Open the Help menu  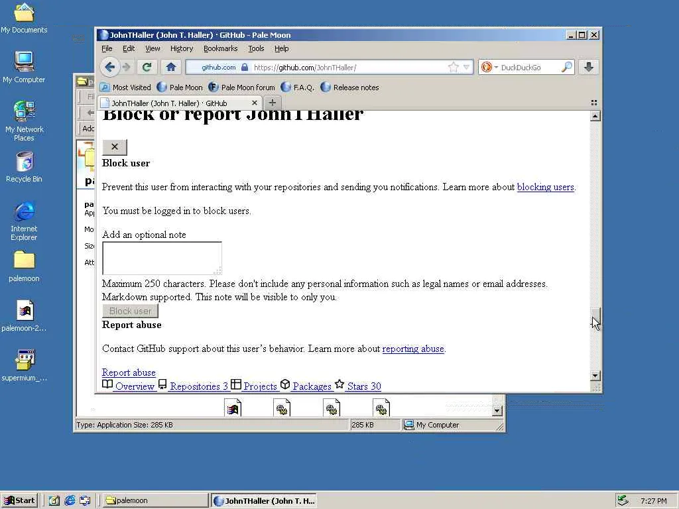tap(281, 48)
